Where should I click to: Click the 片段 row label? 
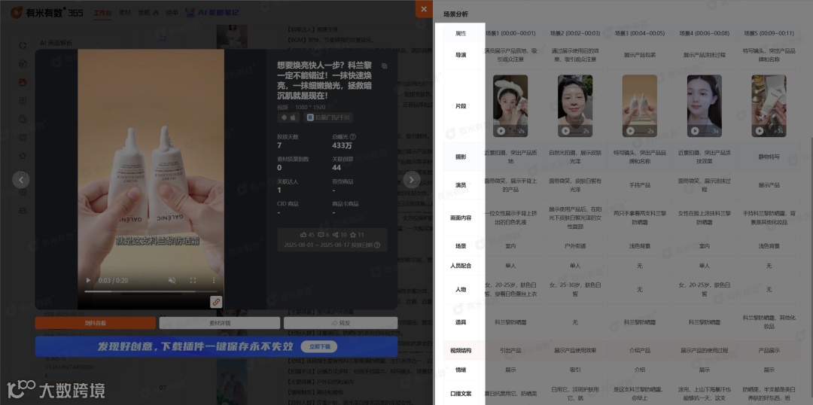coord(461,106)
